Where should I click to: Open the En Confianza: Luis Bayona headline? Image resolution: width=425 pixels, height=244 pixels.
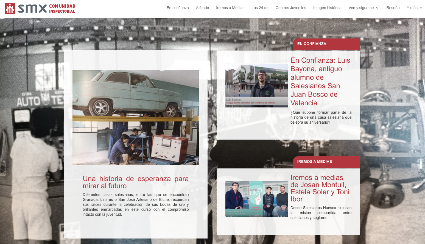pyautogui.click(x=320, y=81)
